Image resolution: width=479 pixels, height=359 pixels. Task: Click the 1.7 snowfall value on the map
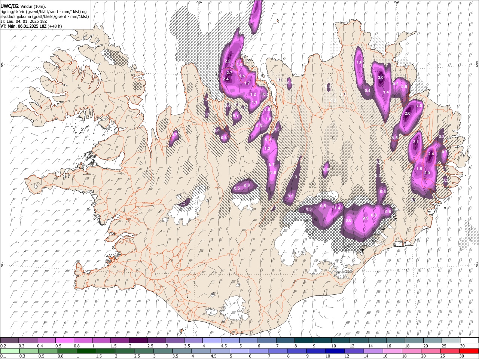pyautogui.click(x=247, y=83)
